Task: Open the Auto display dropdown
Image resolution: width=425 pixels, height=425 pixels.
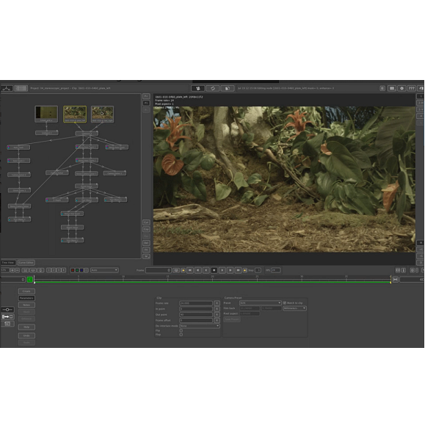Action: pos(104,270)
